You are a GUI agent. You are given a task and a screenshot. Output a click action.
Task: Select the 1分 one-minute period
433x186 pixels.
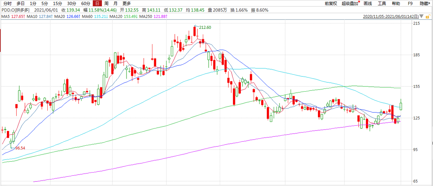(33, 3)
